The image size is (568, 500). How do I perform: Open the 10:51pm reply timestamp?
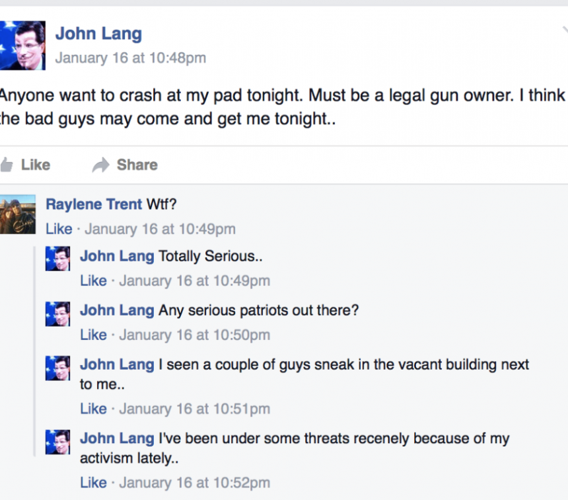194,409
